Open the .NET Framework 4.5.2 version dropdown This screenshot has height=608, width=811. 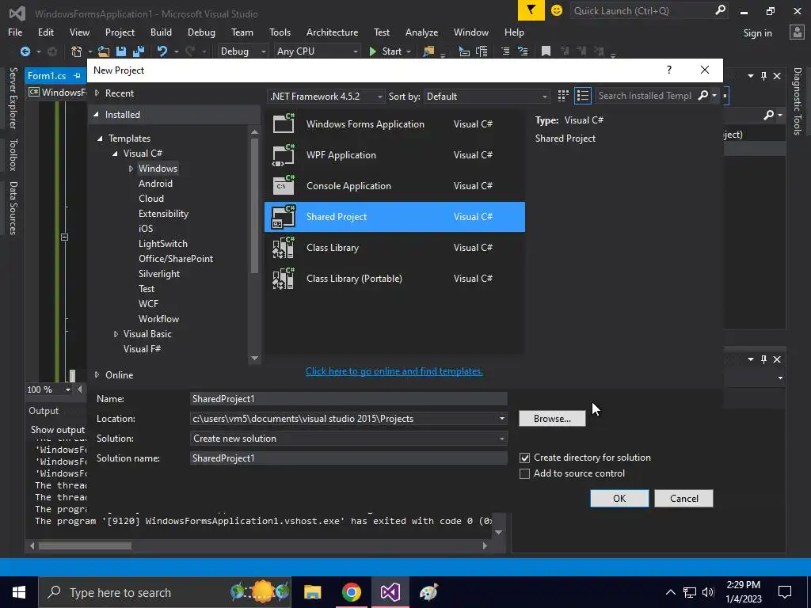[x=326, y=96]
